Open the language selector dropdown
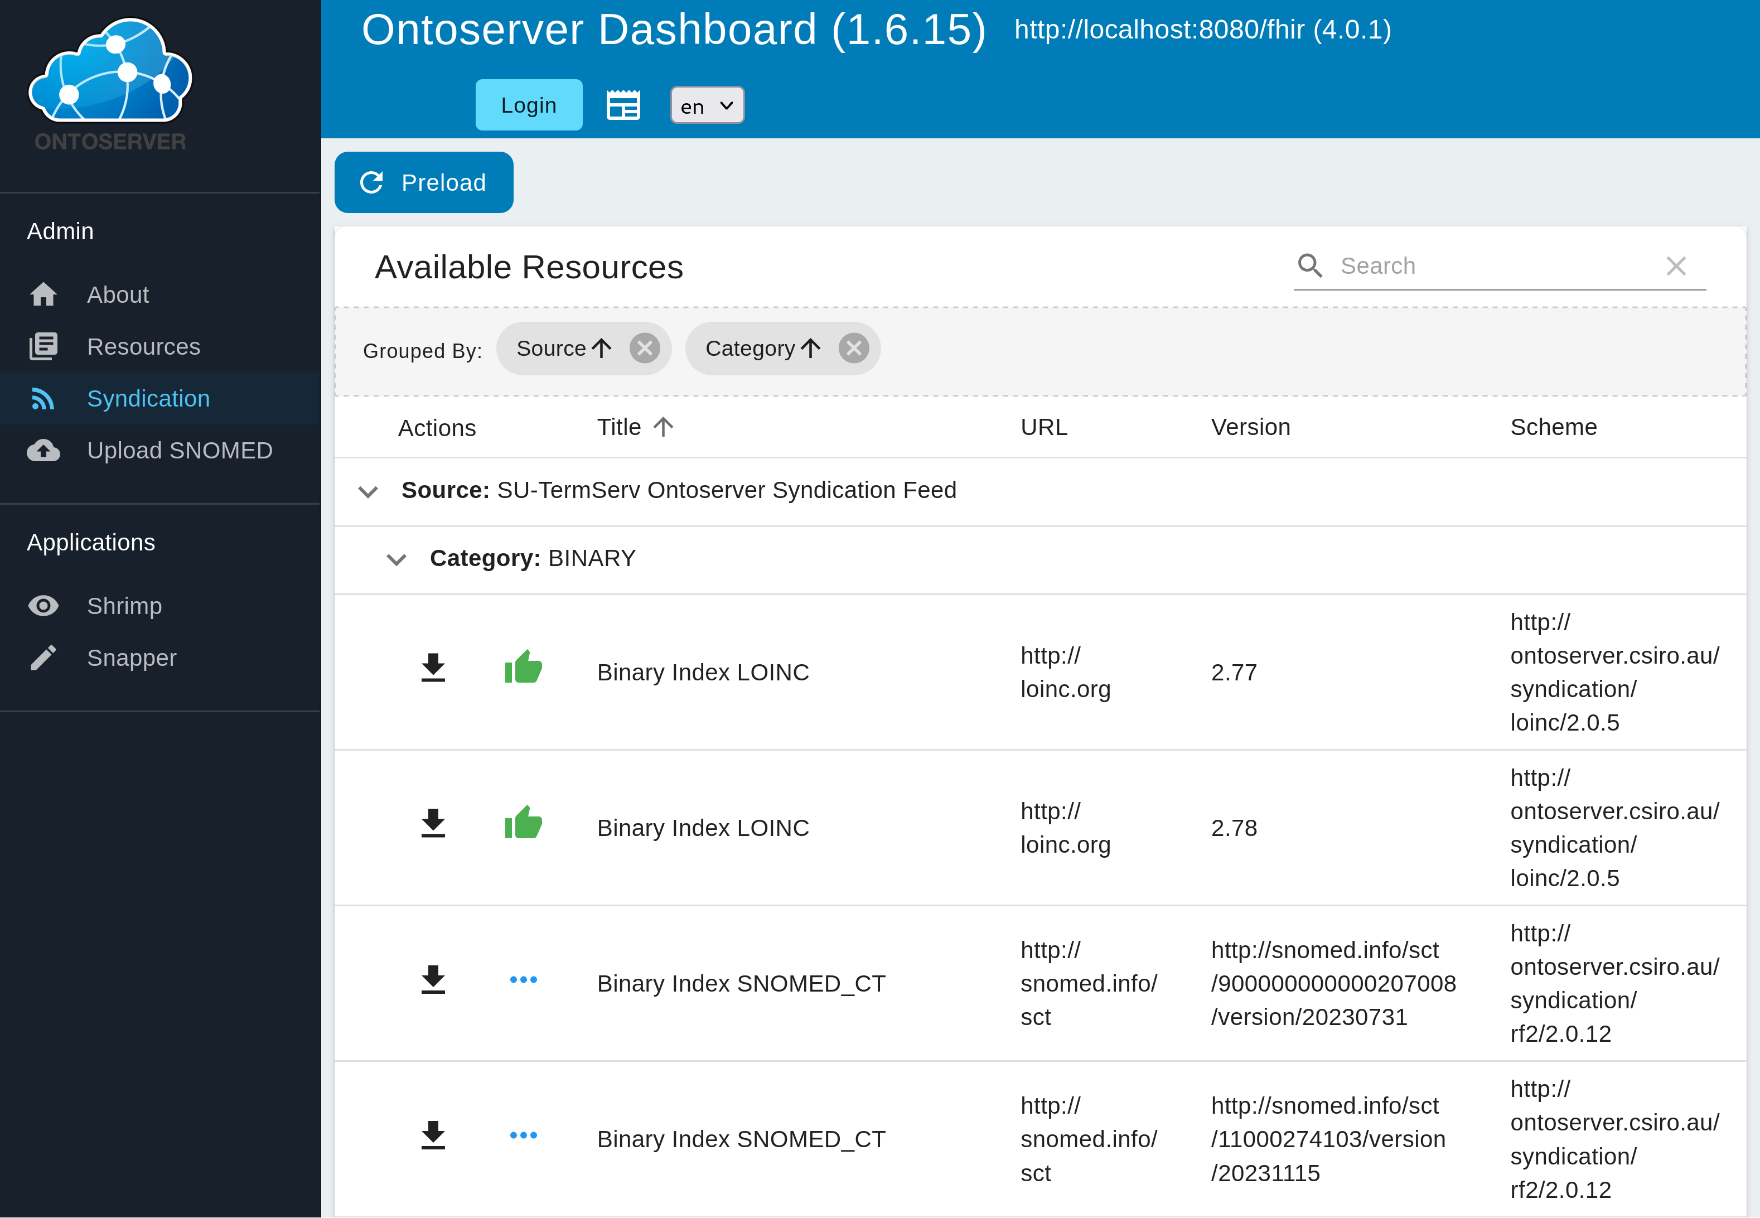Viewport: 1760px width, 1218px height. (705, 104)
